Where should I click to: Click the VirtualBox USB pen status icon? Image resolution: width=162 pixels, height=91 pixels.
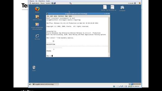pyautogui.click(x=120, y=86)
